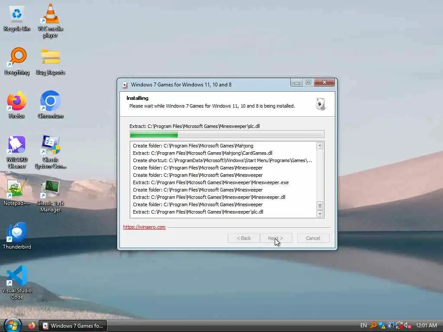Open the Everything search shortcut
This screenshot has width=443, height=332.
[17, 61]
